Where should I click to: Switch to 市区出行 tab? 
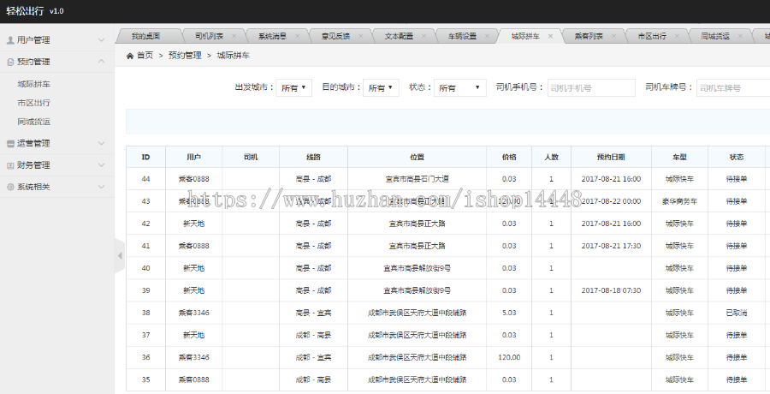(653, 36)
